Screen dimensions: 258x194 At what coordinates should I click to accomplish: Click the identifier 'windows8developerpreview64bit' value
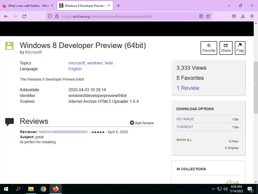[98, 96]
